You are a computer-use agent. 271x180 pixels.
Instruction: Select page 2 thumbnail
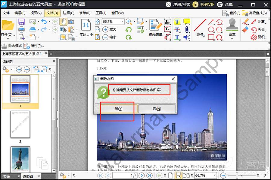[x=20, y=124]
